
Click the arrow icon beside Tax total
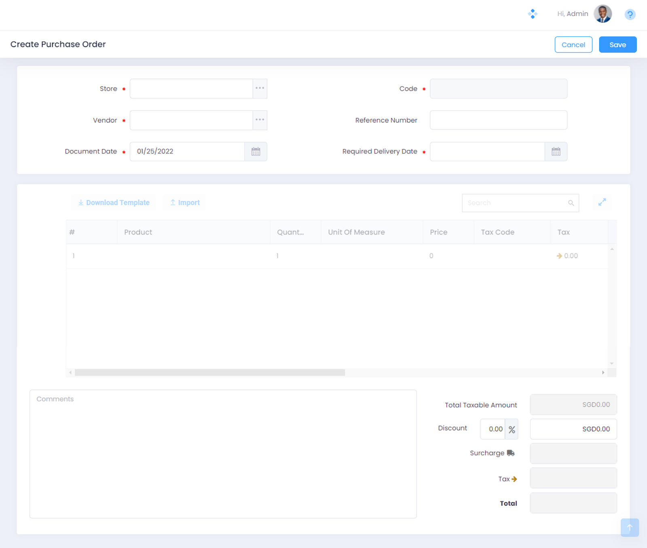514,479
